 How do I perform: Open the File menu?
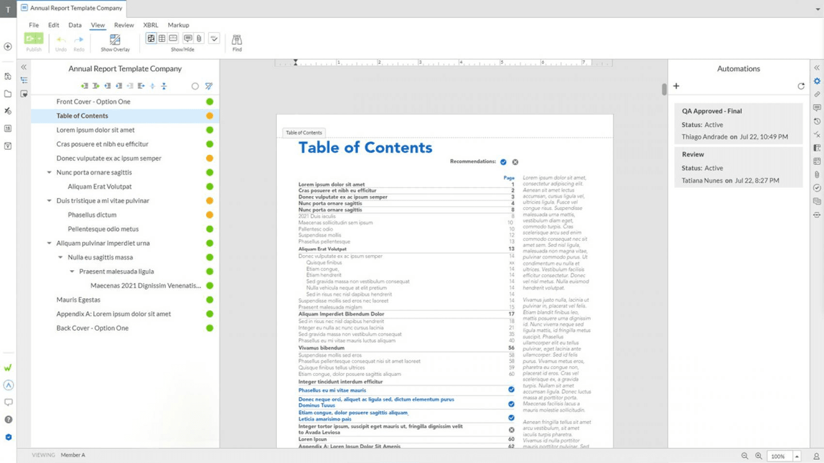tap(33, 25)
